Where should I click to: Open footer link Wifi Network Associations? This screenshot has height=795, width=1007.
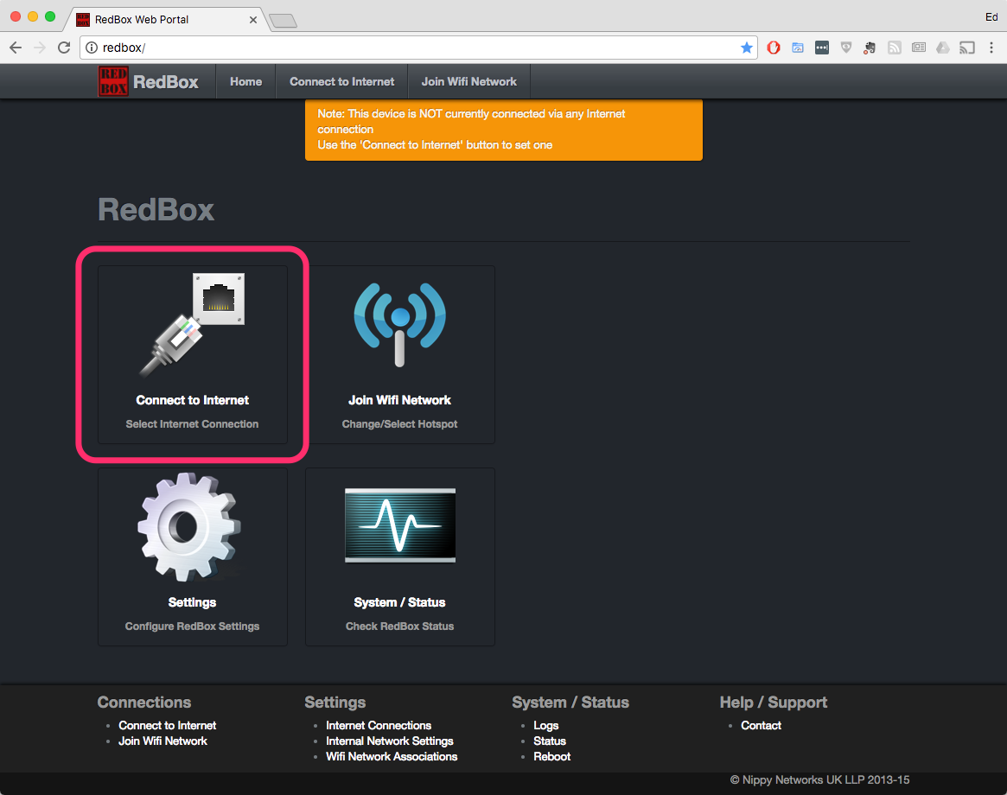[x=391, y=756]
